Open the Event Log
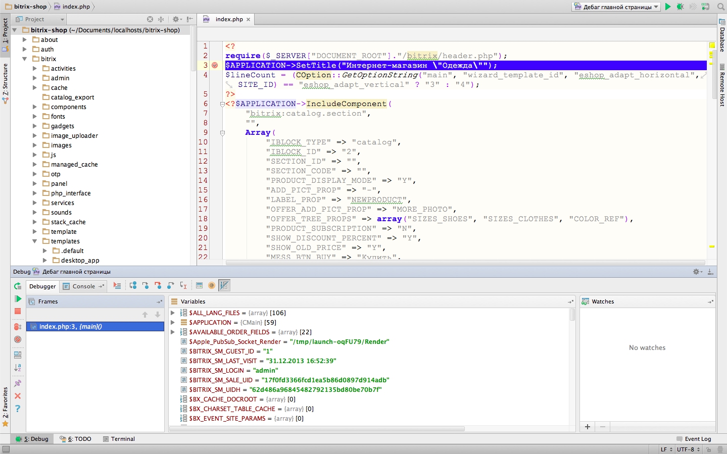 694,439
